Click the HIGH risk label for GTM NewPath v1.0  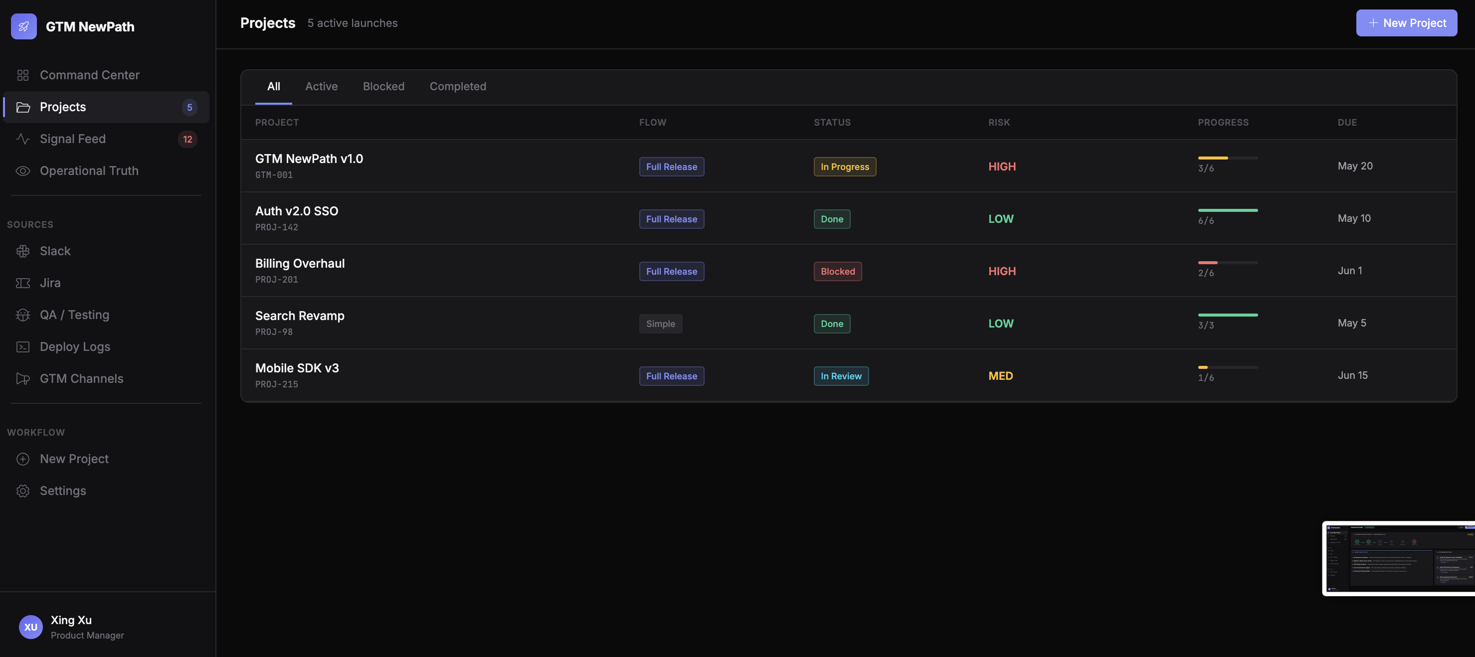(1002, 166)
